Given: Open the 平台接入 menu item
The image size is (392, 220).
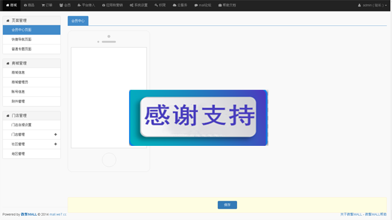Looking at the screenshot, I should [86, 5].
